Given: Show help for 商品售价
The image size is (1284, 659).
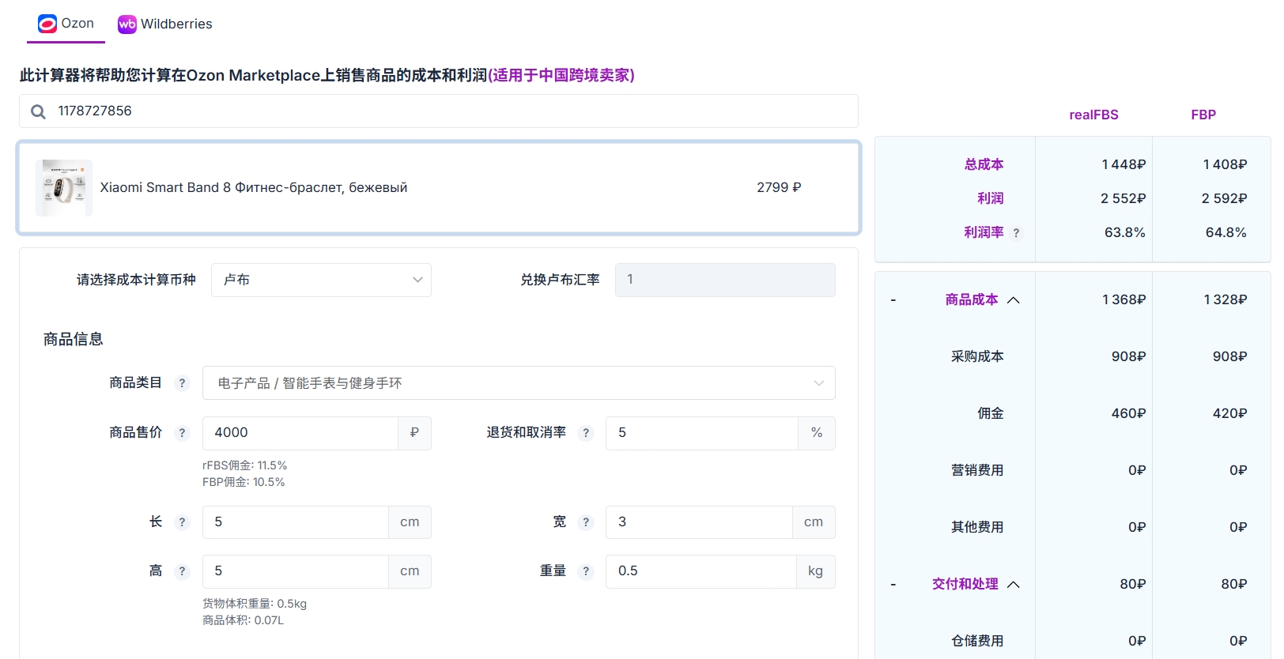Looking at the screenshot, I should [x=182, y=433].
